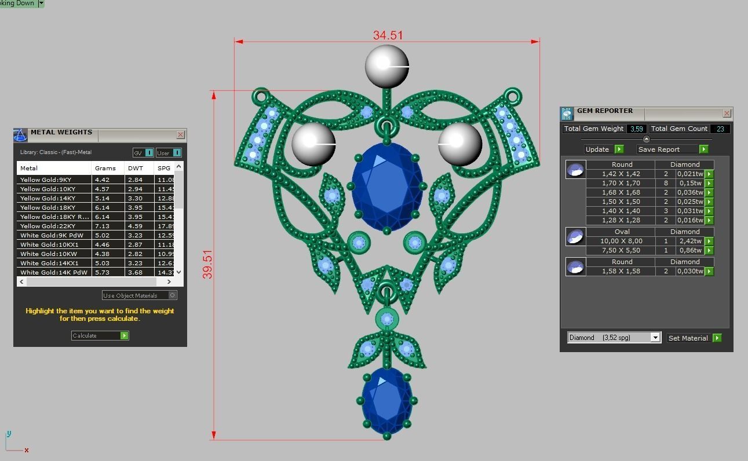Click the gem icon beside 1,58 X 1,58
The image size is (748, 461).
(575, 267)
